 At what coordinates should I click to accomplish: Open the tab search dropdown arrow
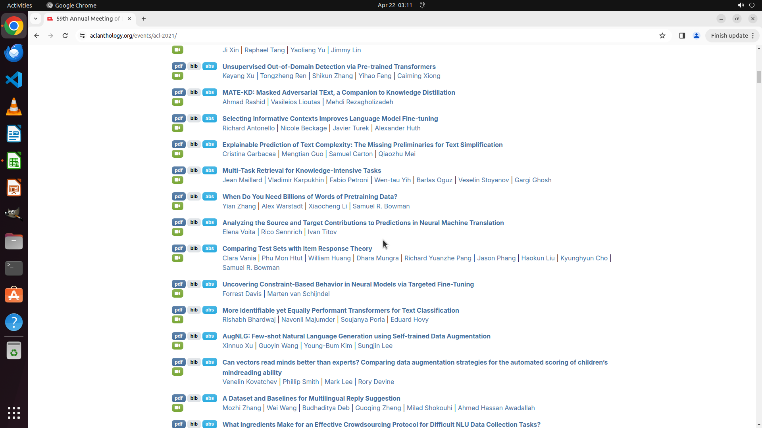coord(36,19)
